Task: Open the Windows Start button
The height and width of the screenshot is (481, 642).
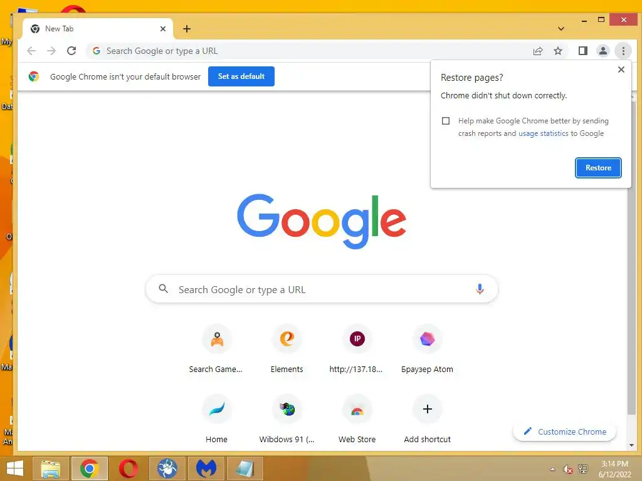Action: click(x=15, y=468)
